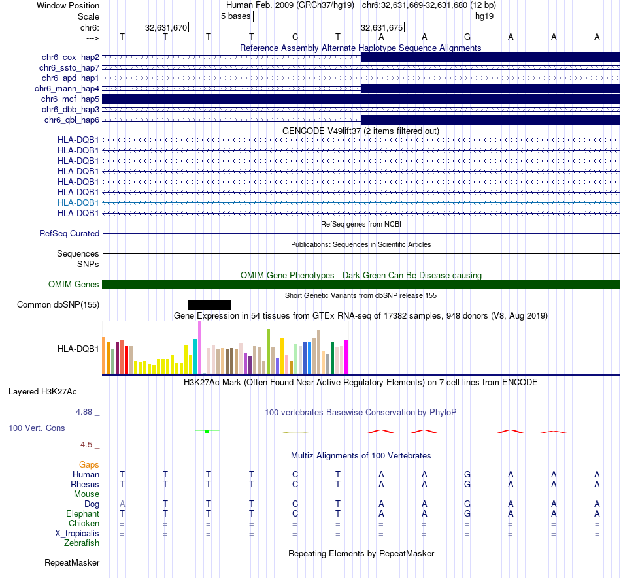Screen dimensions: 621x578
Task: Click the gray A base in the Dog row
Action: [122, 504]
